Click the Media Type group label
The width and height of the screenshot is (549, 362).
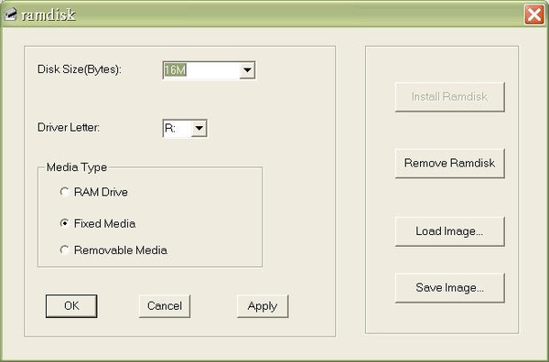coord(77,167)
